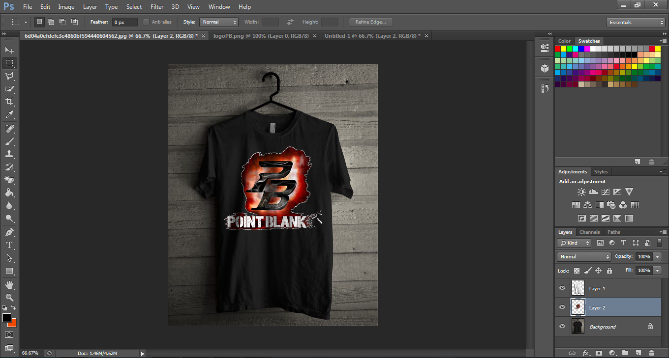
Task: Click the Refine Edge button
Action: pos(371,22)
